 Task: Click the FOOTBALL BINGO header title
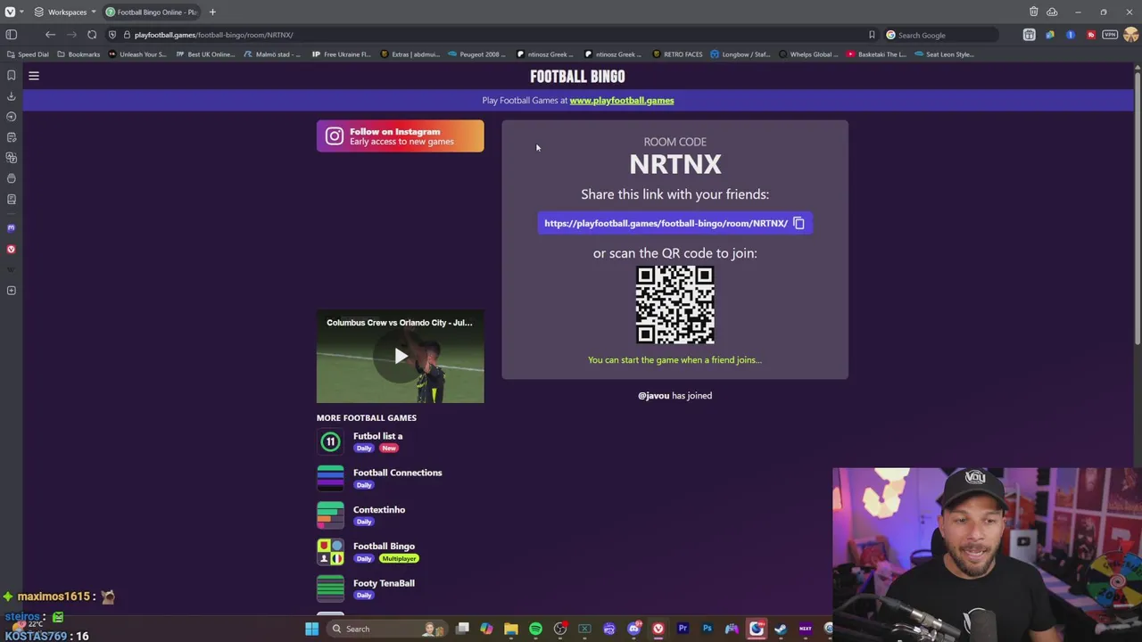point(577,77)
